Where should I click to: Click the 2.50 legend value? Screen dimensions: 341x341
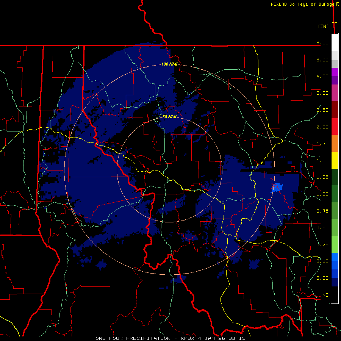(322, 110)
